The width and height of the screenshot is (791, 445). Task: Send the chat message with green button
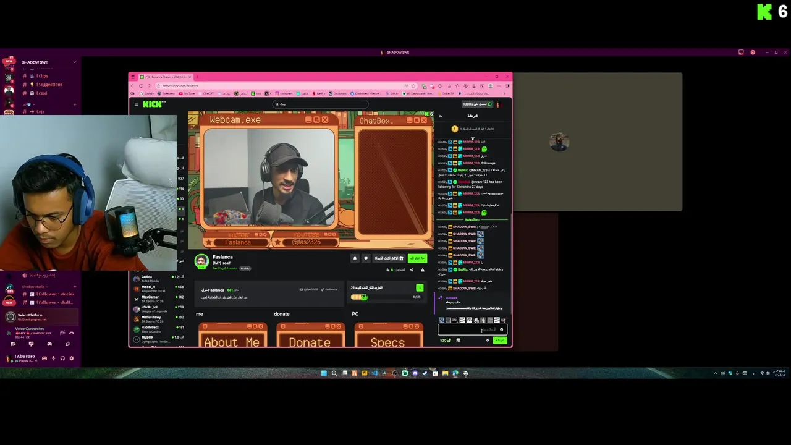tap(499, 340)
